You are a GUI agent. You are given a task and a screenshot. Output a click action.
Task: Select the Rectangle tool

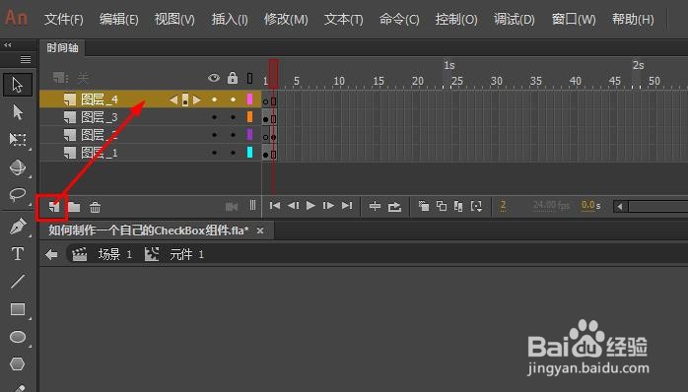click(18, 309)
